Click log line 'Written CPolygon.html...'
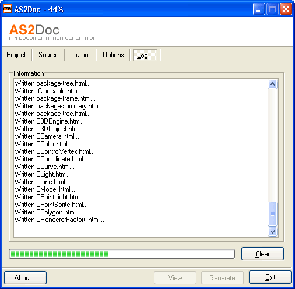 click(x=47, y=212)
